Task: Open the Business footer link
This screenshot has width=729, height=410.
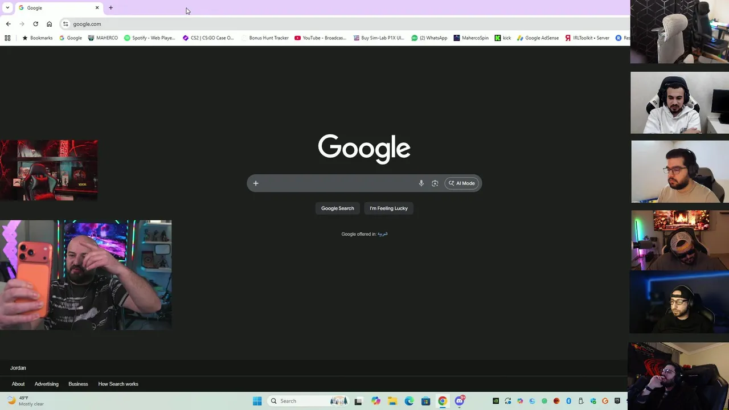Action: (79, 384)
